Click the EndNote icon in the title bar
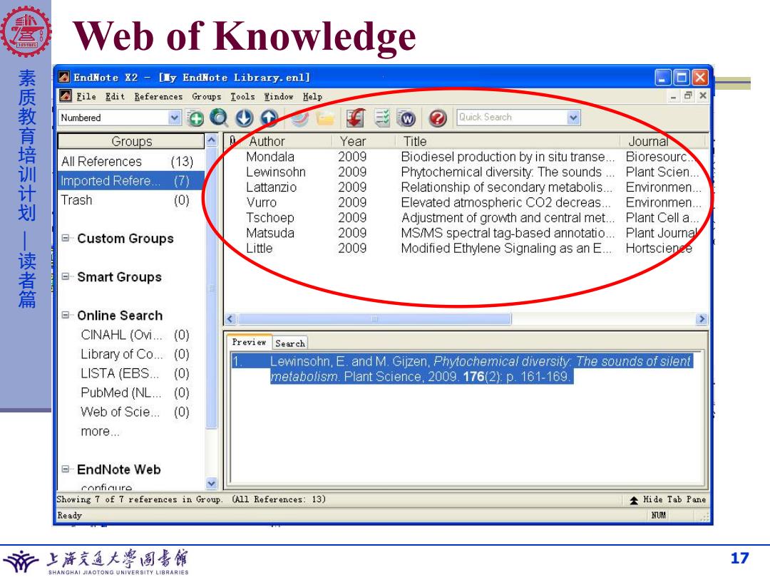Screen dimensions: 770x577 click(x=64, y=77)
